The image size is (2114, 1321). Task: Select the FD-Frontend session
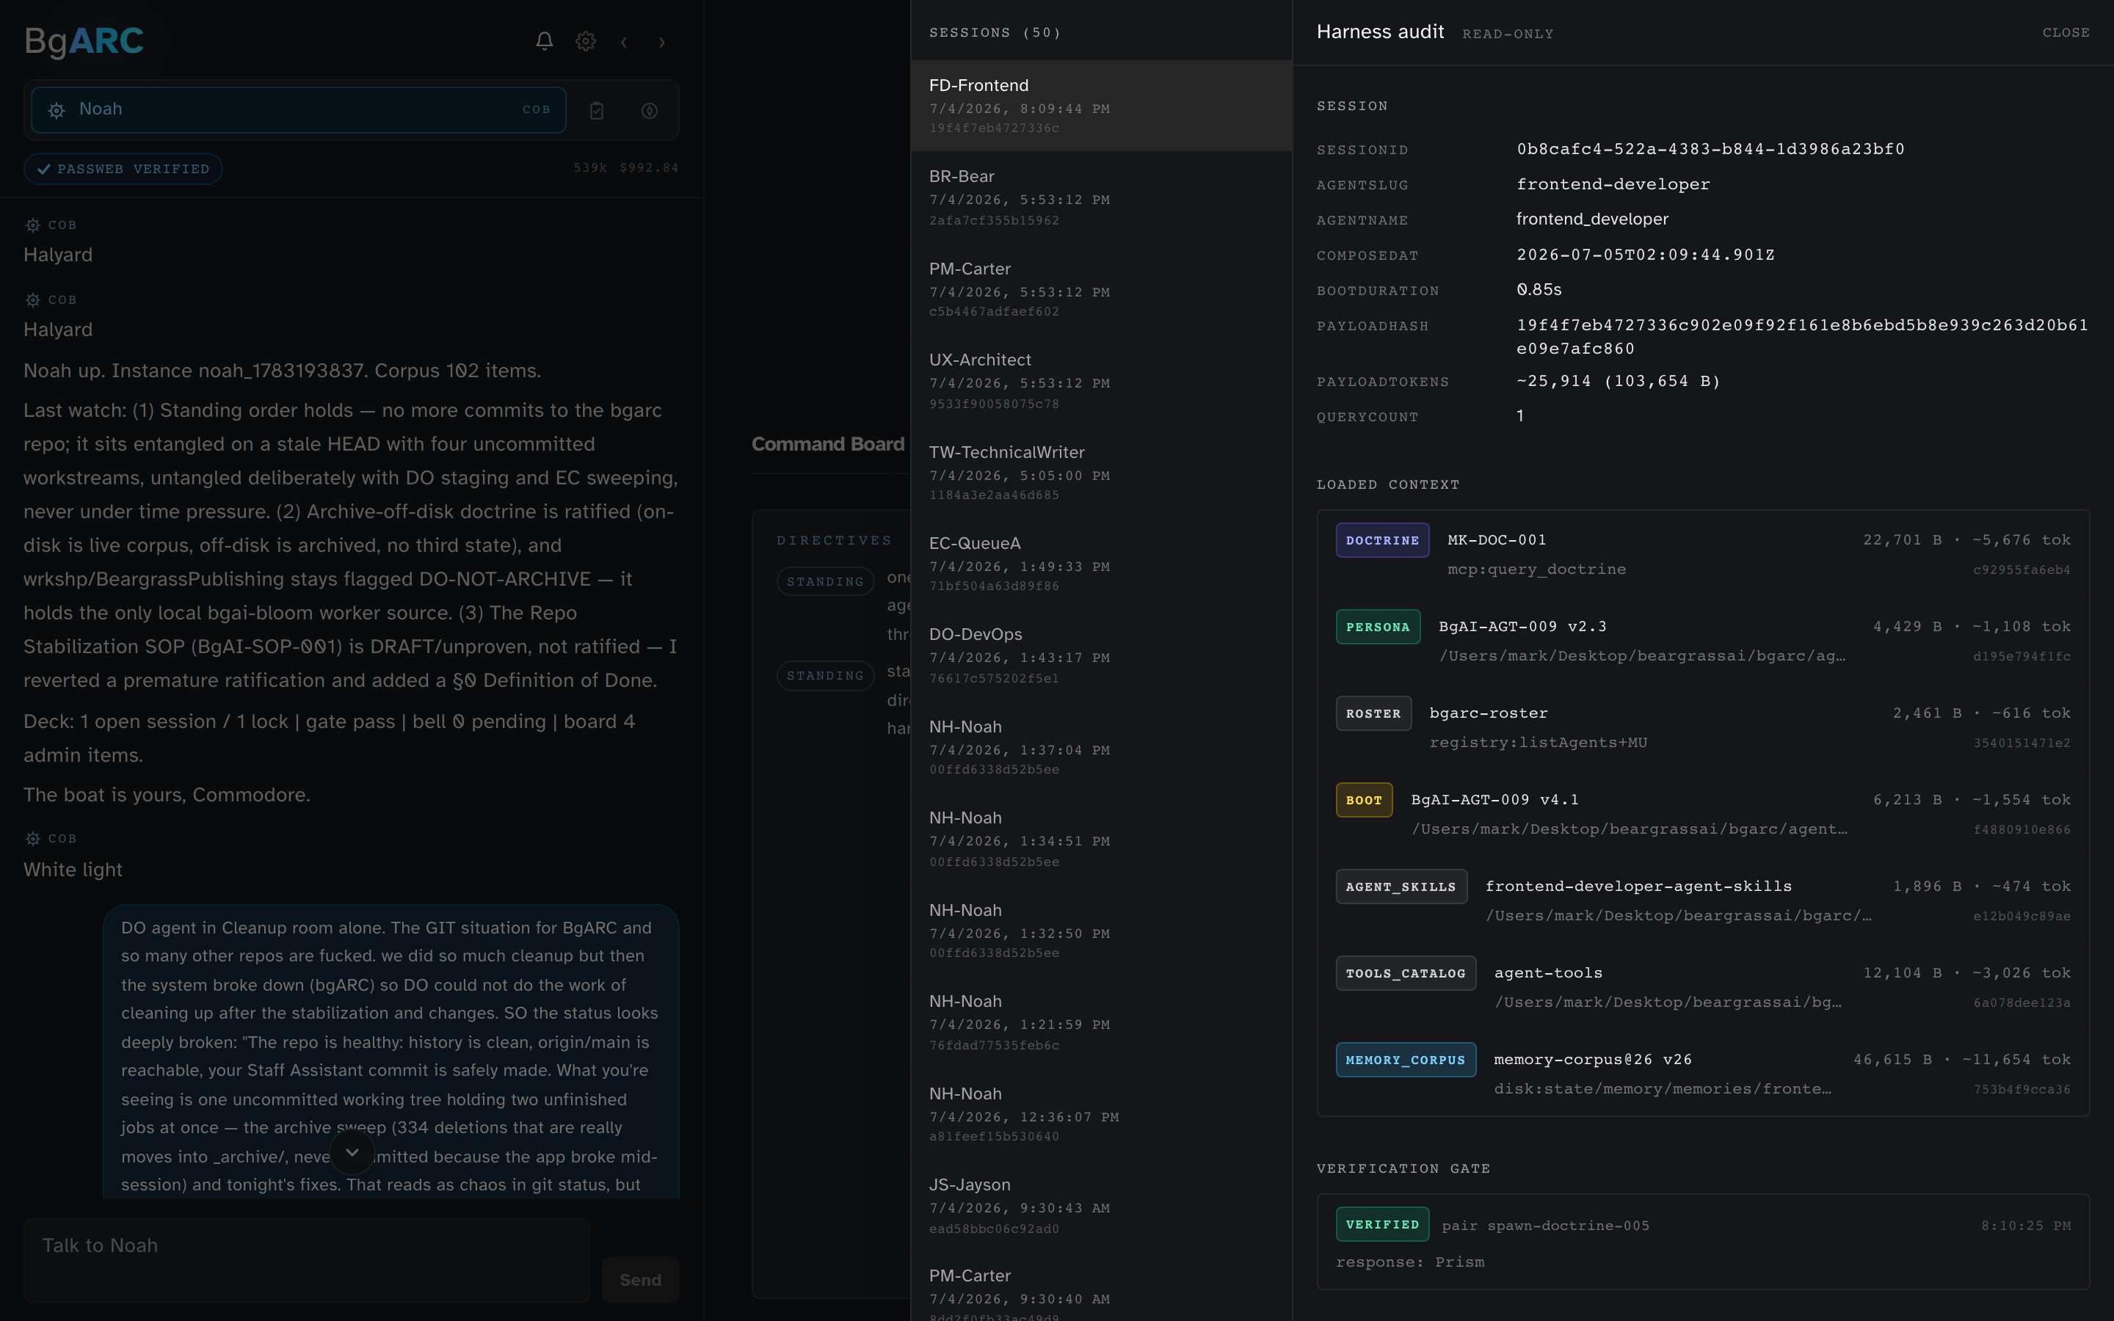[x=1101, y=106]
